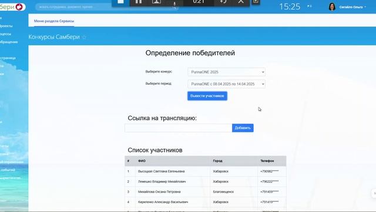The height and width of the screenshot is (212, 376).
Task: Click the status icon beside the 15:25 clock
Action: tap(310, 6)
